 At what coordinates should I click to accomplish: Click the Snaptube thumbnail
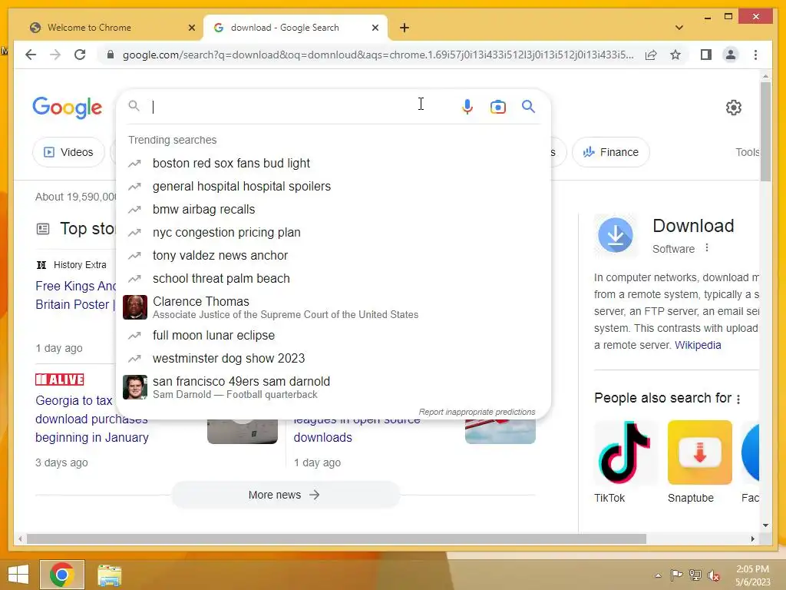pyautogui.click(x=700, y=452)
